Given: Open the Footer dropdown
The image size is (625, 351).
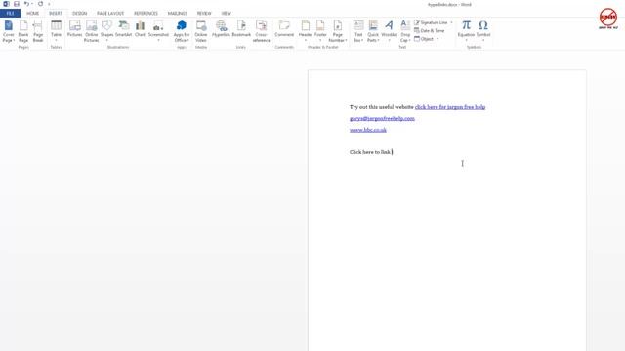Looking at the screenshot, I should click(320, 30).
